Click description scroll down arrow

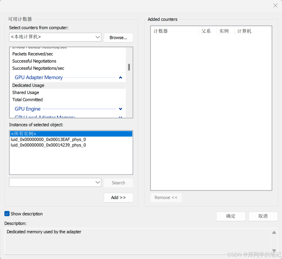[x=274, y=251]
